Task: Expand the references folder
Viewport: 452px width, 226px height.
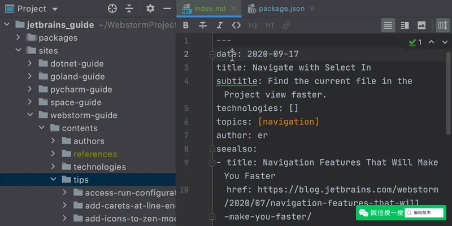Action: (53, 154)
